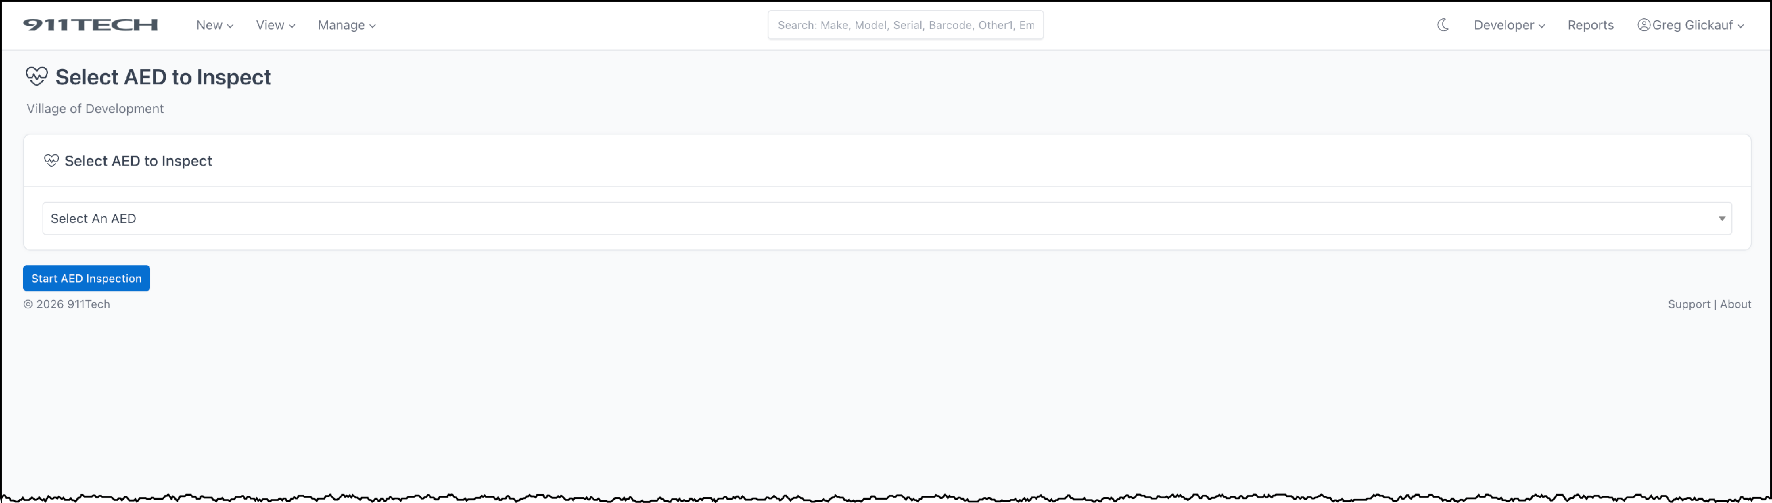Image resolution: width=1772 pixels, height=503 pixels.
Task: Click Start AED Inspection button
Action: click(87, 278)
